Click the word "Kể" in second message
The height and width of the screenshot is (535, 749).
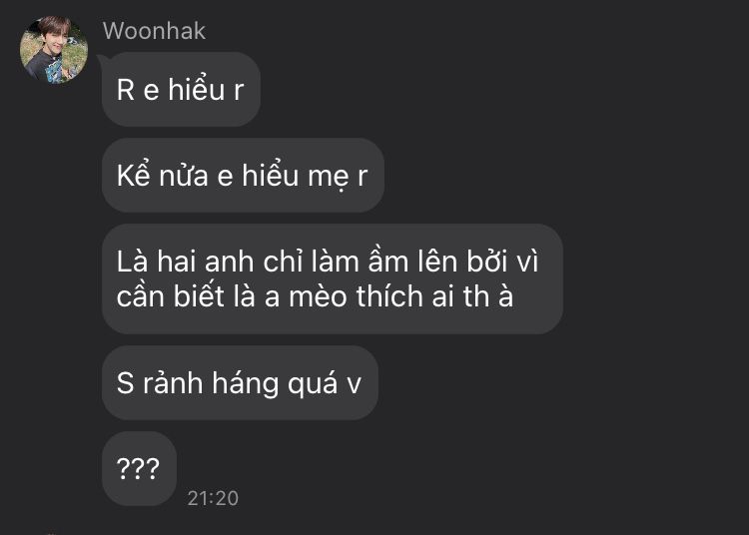point(133,175)
